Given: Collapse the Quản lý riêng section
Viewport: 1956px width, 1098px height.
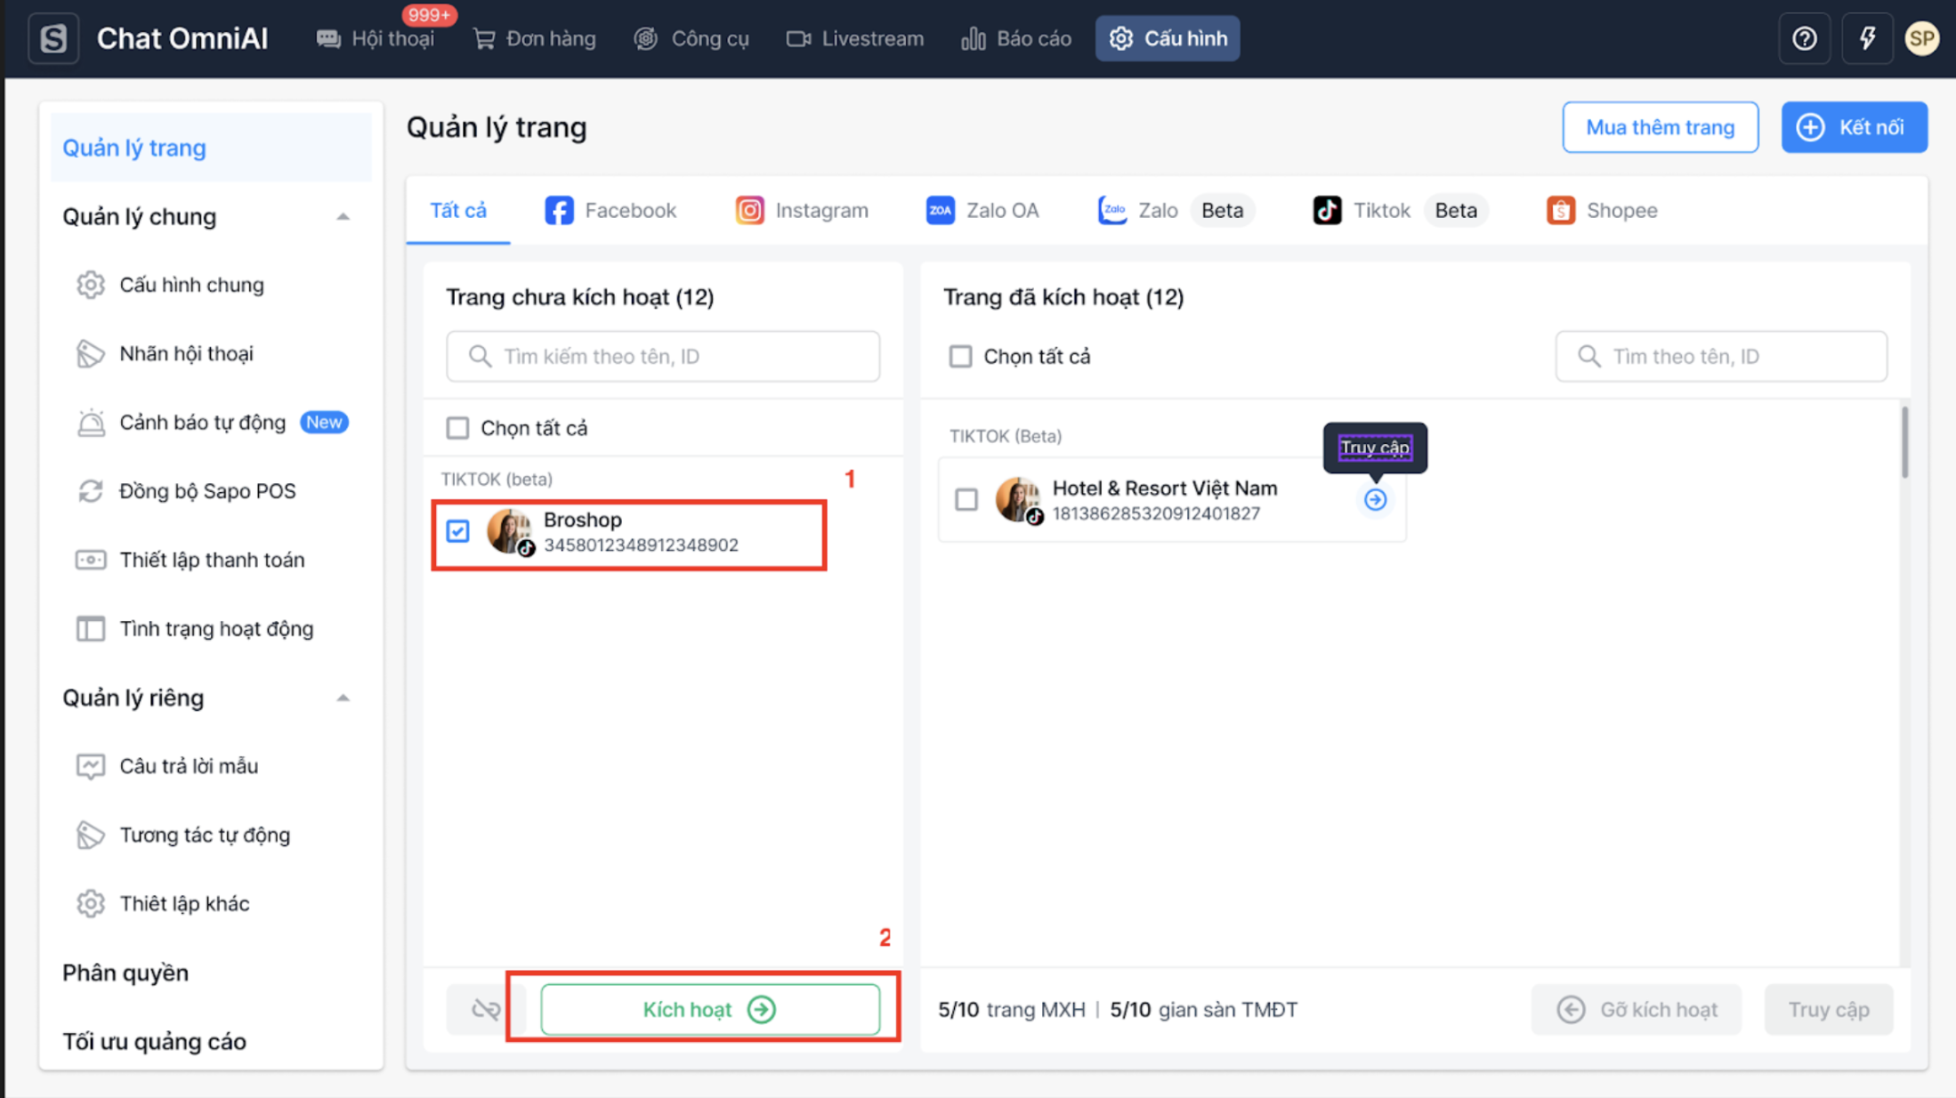Looking at the screenshot, I should [343, 698].
